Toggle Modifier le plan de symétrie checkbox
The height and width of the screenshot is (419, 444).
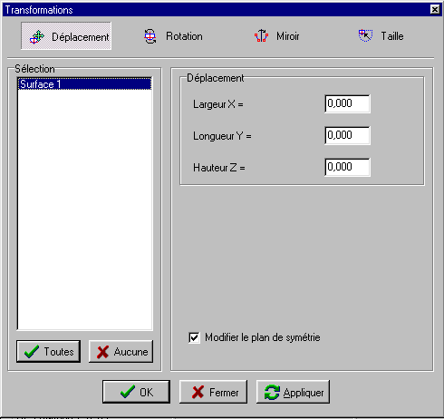click(194, 337)
